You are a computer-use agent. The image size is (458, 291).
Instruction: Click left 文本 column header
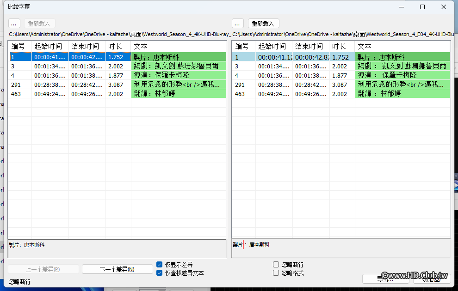(x=179, y=46)
